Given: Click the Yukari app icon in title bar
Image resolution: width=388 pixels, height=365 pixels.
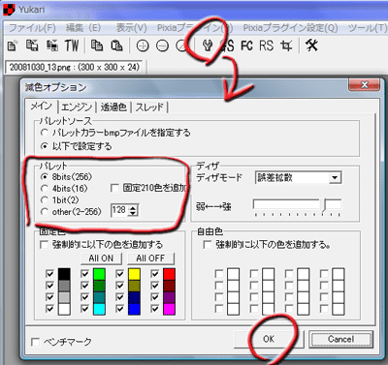Looking at the screenshot, I should coord(9,10).
